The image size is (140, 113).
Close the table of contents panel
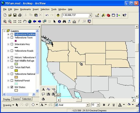click(x=39, y=27)
